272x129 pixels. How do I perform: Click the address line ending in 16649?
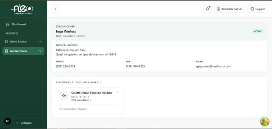[x=86, y=54]
